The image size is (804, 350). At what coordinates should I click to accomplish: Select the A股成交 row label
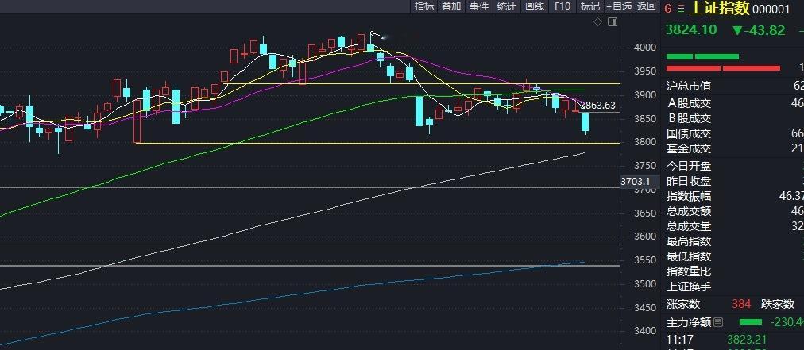[x=689, y=103]
